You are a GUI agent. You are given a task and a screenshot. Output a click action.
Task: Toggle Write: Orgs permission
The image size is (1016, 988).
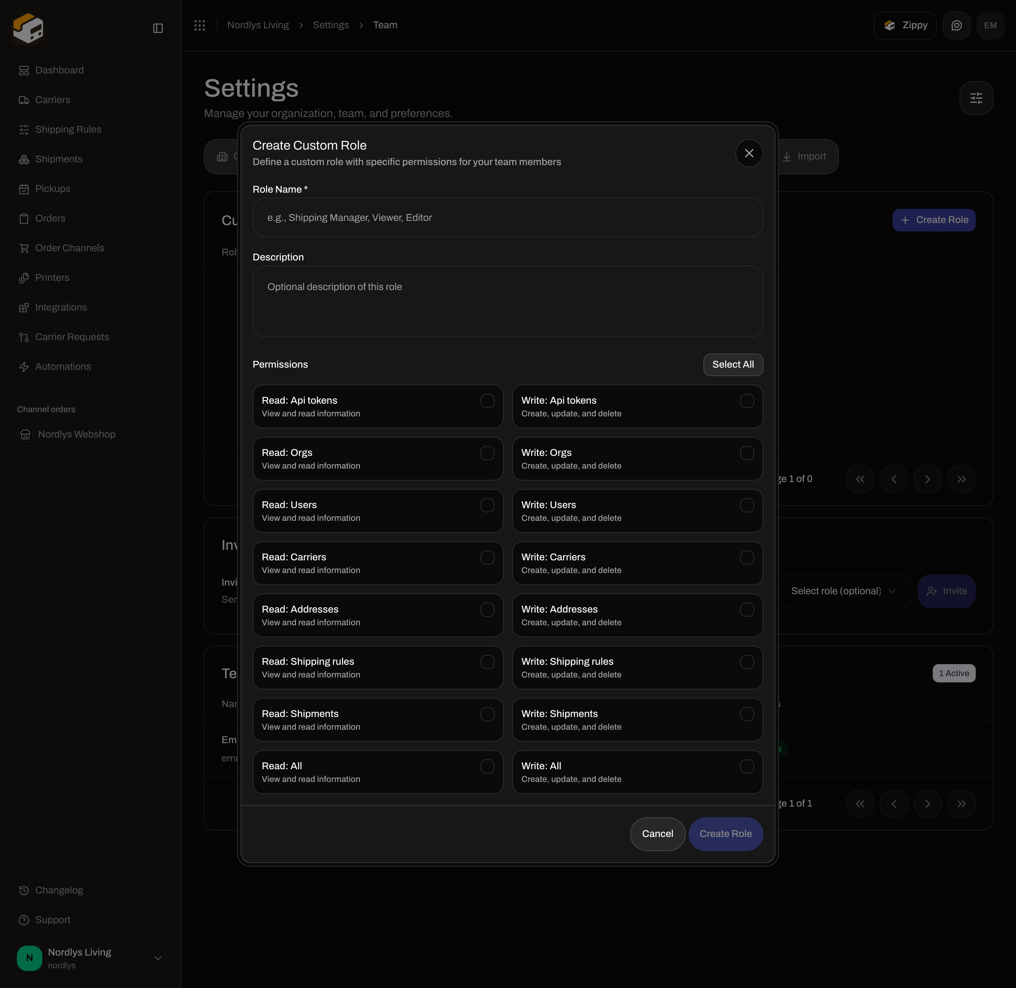747,453
